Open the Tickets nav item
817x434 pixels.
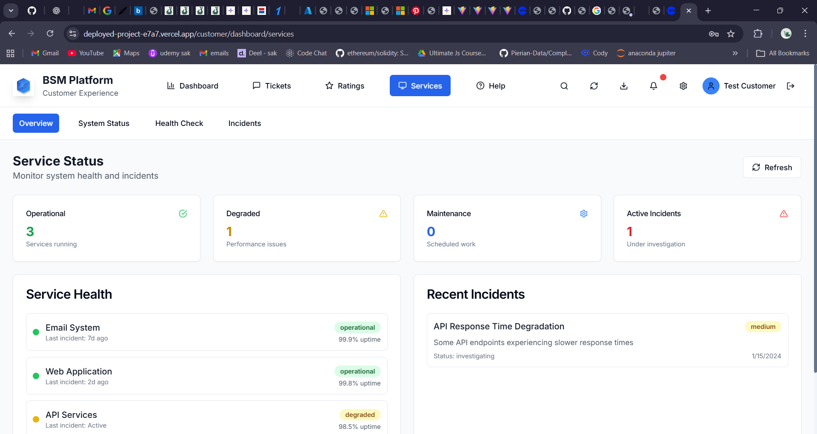271,86
